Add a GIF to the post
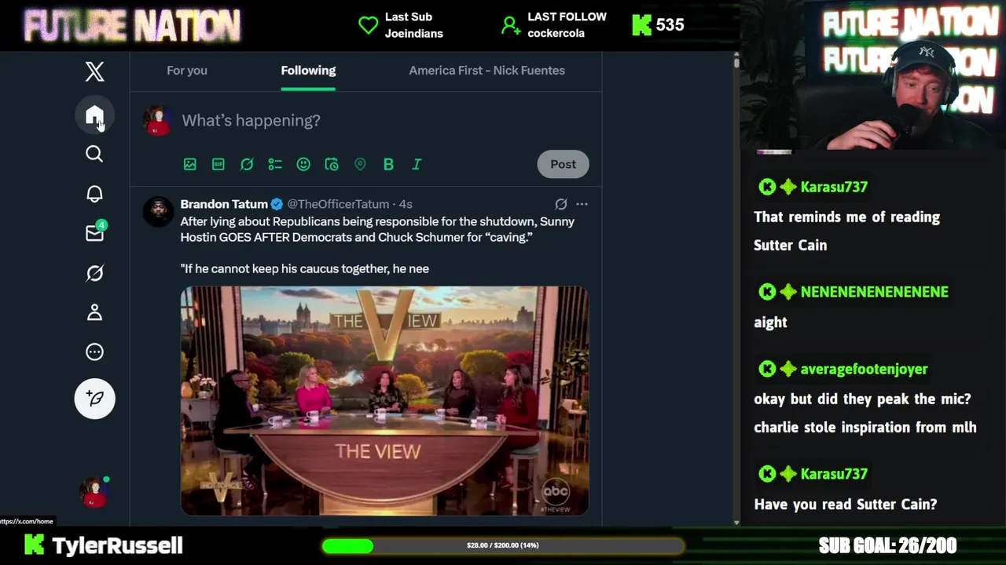This screenshot has height=565, width=1006. [x=218, y=164]
